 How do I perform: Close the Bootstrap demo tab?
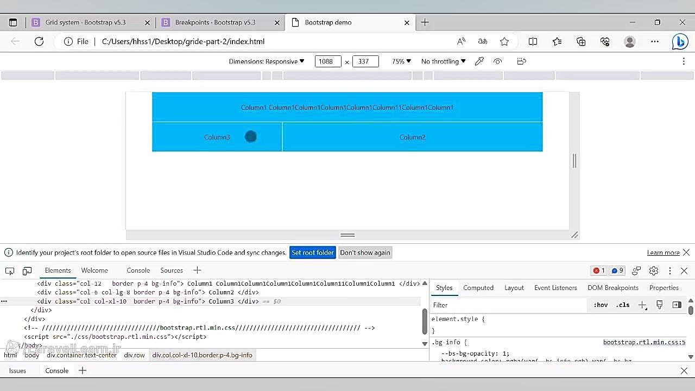click(x=407, y=22)
